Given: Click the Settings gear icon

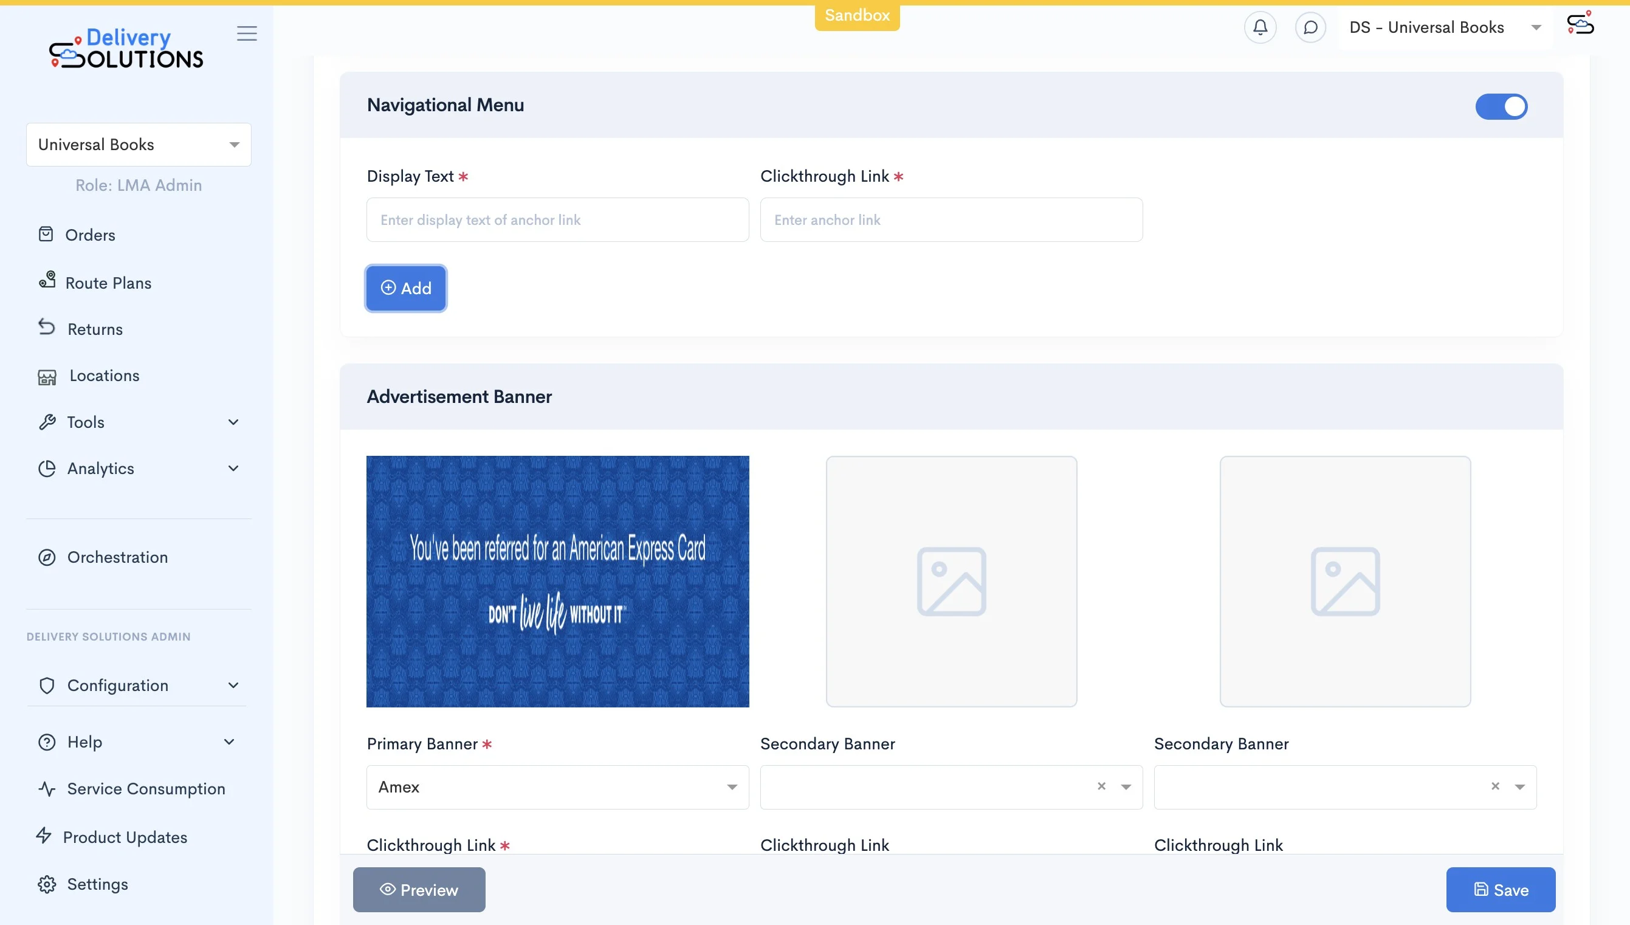Looking at the screenshot, I should tap(46, 884).
